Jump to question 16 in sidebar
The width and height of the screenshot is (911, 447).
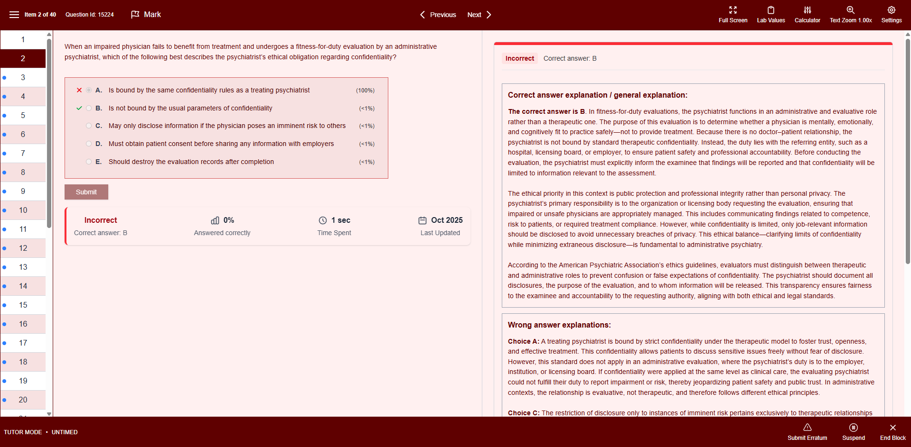[x=23, y=324]
